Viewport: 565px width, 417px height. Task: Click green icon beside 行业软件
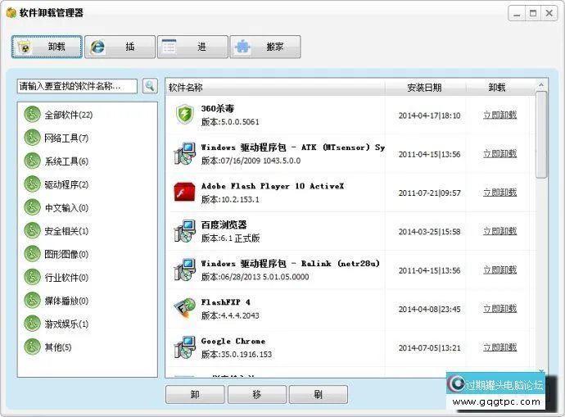coord(32,277)
